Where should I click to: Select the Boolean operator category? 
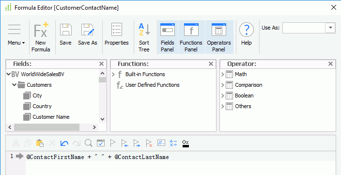coord(244,95)
